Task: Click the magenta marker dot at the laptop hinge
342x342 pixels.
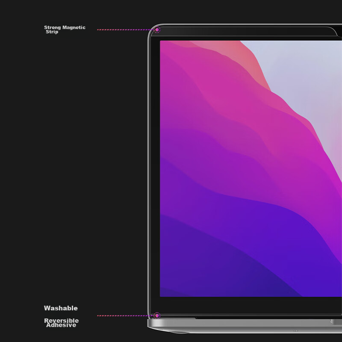Action: coord(157,315)
